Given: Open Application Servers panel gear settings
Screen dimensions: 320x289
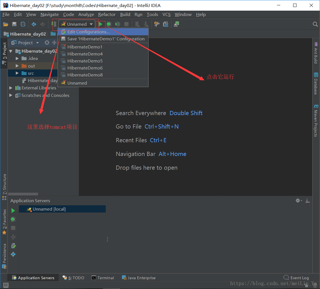Looking at the screenshot, I should [x=298, y=201].
